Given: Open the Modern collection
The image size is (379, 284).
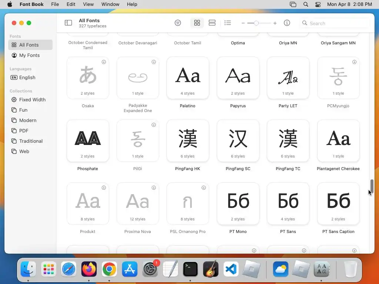Looking at the screenshot, I should pyautogui.click(x=30, y=121).
